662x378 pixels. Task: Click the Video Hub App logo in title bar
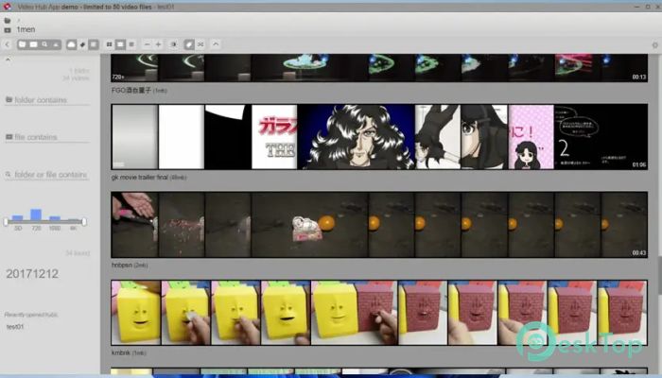coord(8,7)
